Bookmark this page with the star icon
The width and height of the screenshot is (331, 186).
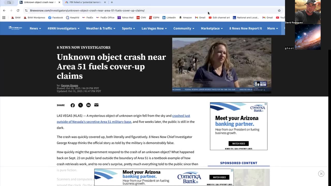[x=279, y=10]
